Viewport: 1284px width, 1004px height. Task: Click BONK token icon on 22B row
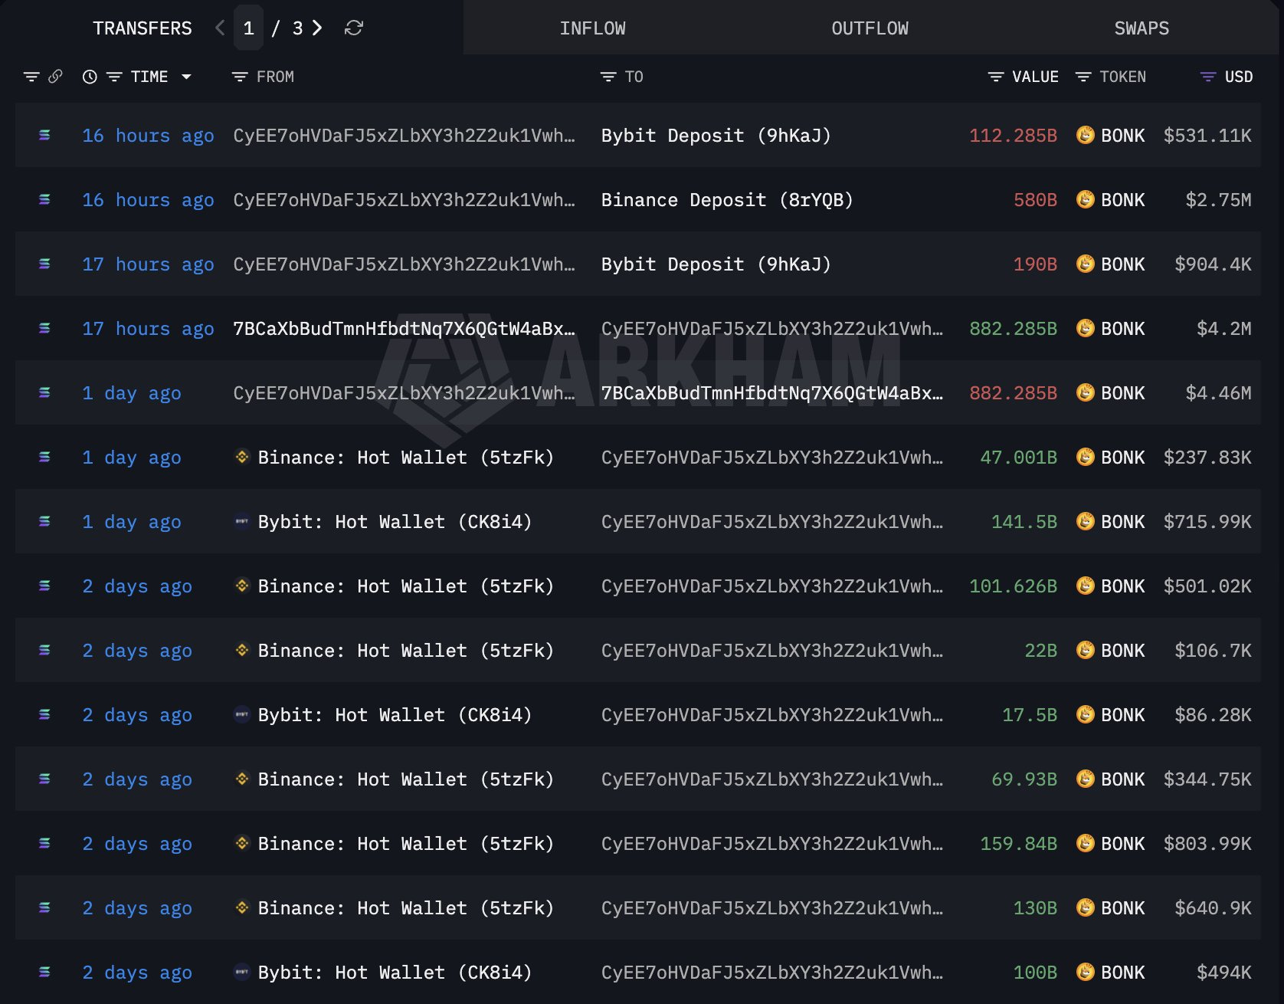pos(1086,650)
